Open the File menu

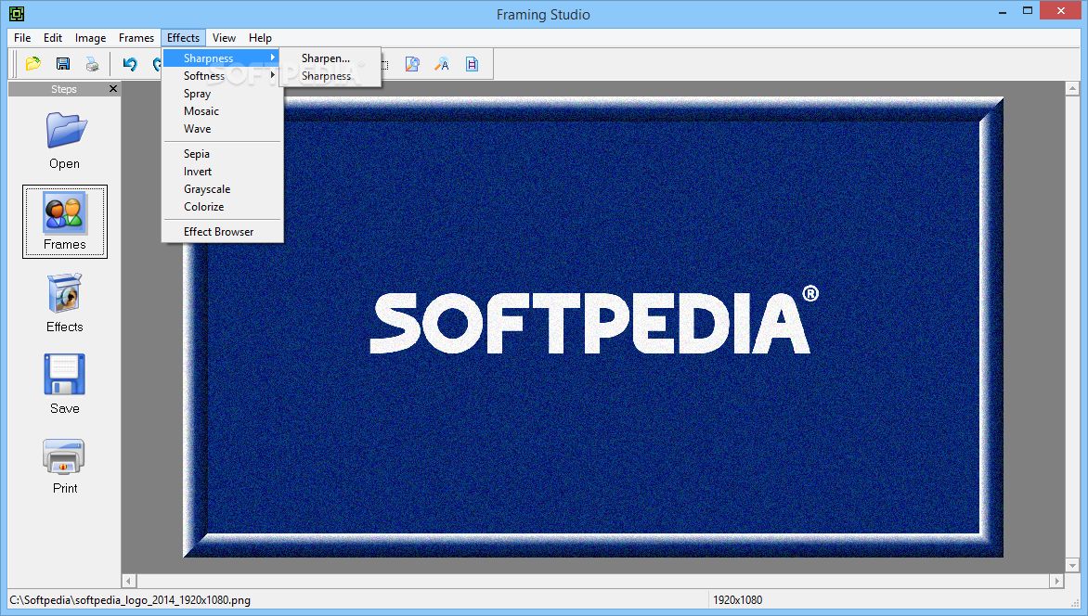tap(22, 38)
